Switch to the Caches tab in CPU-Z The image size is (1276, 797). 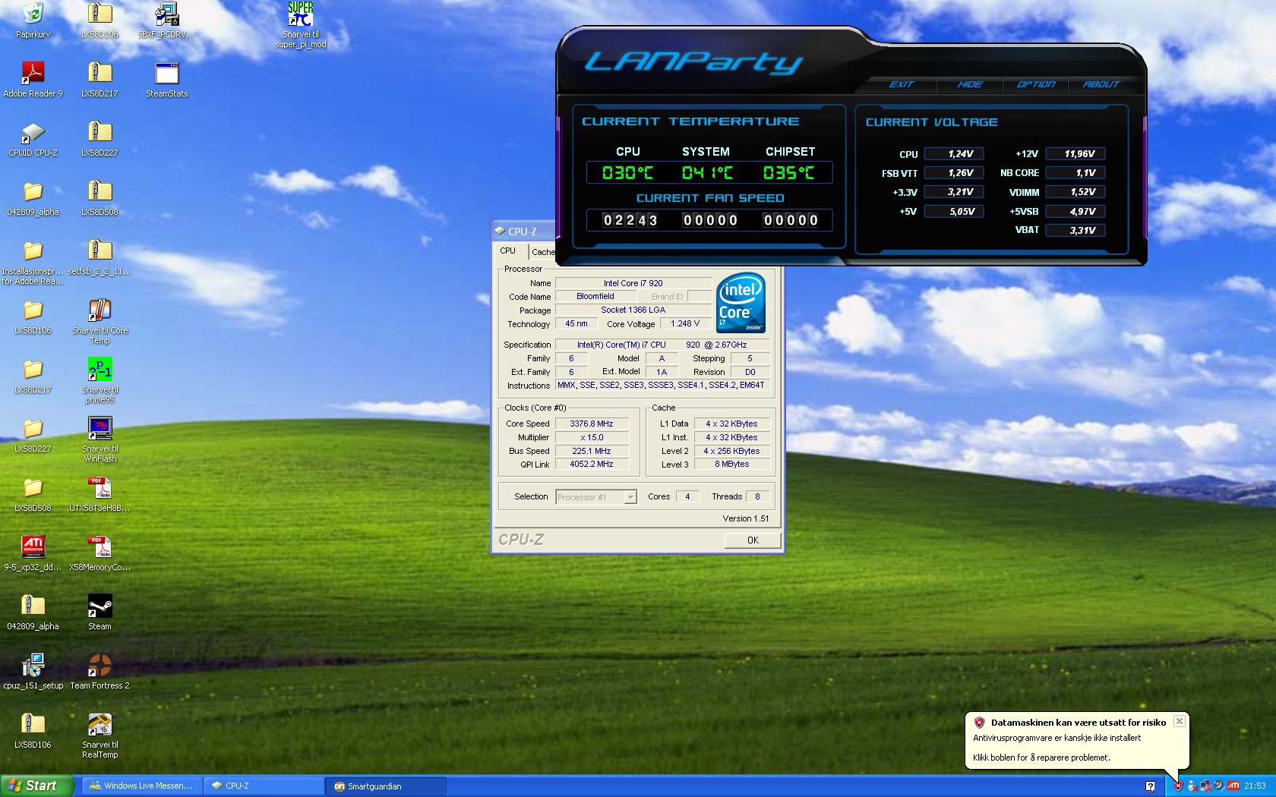[542, 252]
